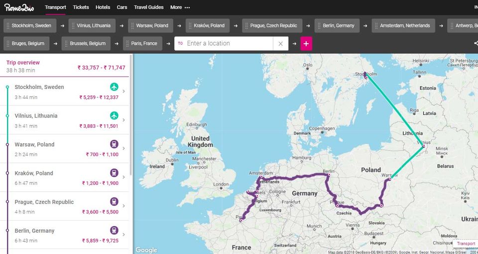Click the drag handle on the Paris chip

tap(127, 44)
